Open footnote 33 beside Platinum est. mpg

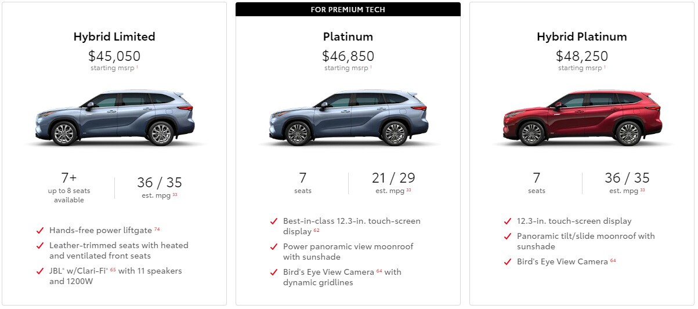pyautogui.click(x=408, y=190)
